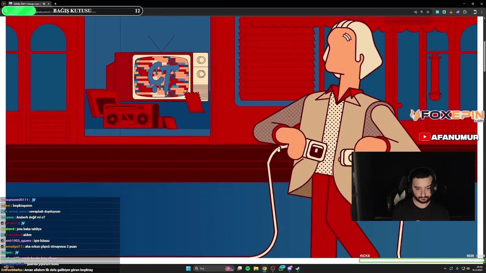Click the sync arrows tray icon
Image resolution: width=486 pixels, height=273 pixels.
pos(451,268)
